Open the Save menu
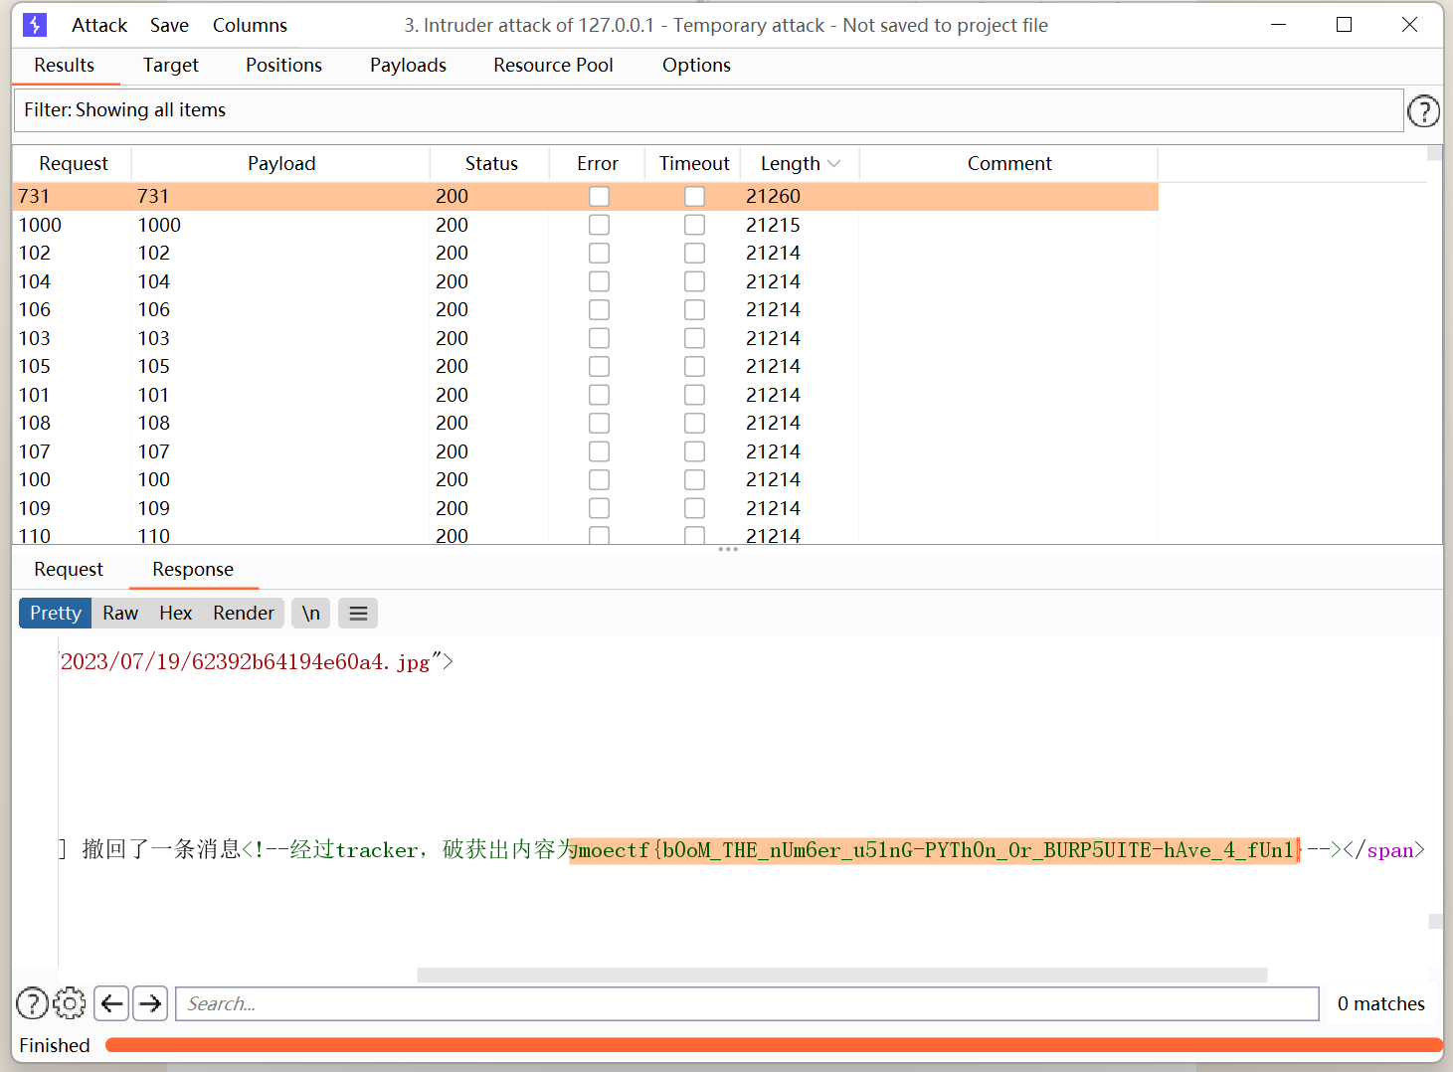Viewport: 1453px width, 1072px height. (x=169, y=25)
